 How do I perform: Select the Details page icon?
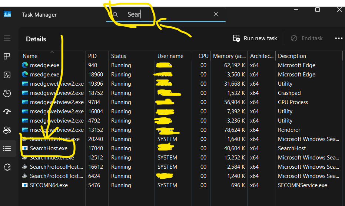point(7,148)
